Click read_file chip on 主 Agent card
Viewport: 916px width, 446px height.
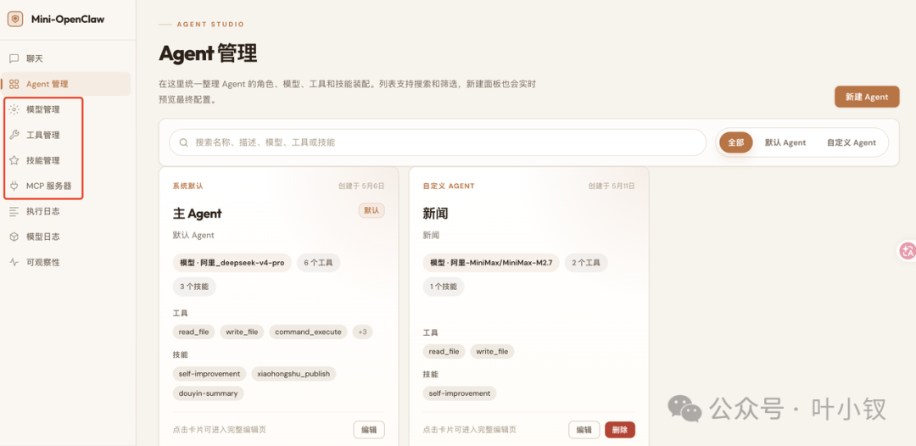click(x=194, y=332)
